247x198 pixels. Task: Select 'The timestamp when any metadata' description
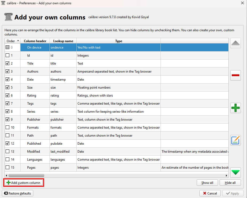(195, 151)
